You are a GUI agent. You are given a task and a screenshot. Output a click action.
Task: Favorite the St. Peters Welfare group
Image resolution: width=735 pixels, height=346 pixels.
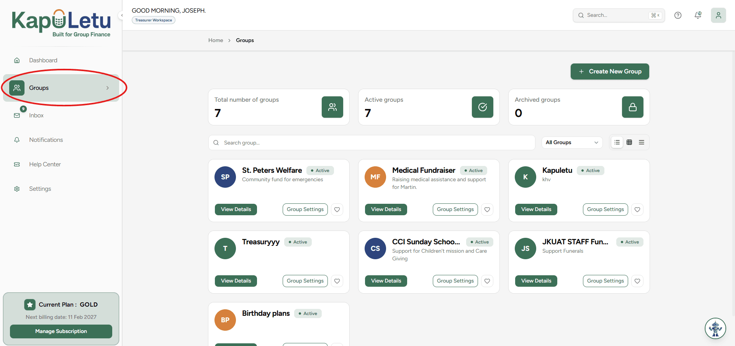(337, 210)
